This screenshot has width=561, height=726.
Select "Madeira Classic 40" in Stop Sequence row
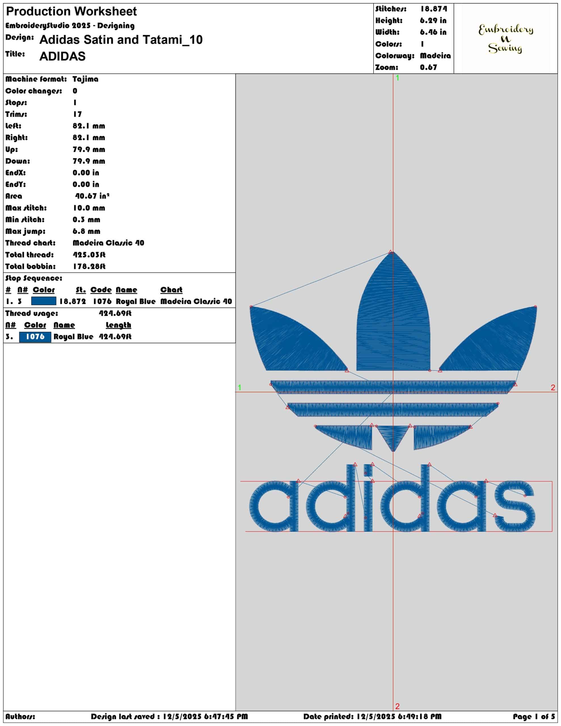[196, 301]
